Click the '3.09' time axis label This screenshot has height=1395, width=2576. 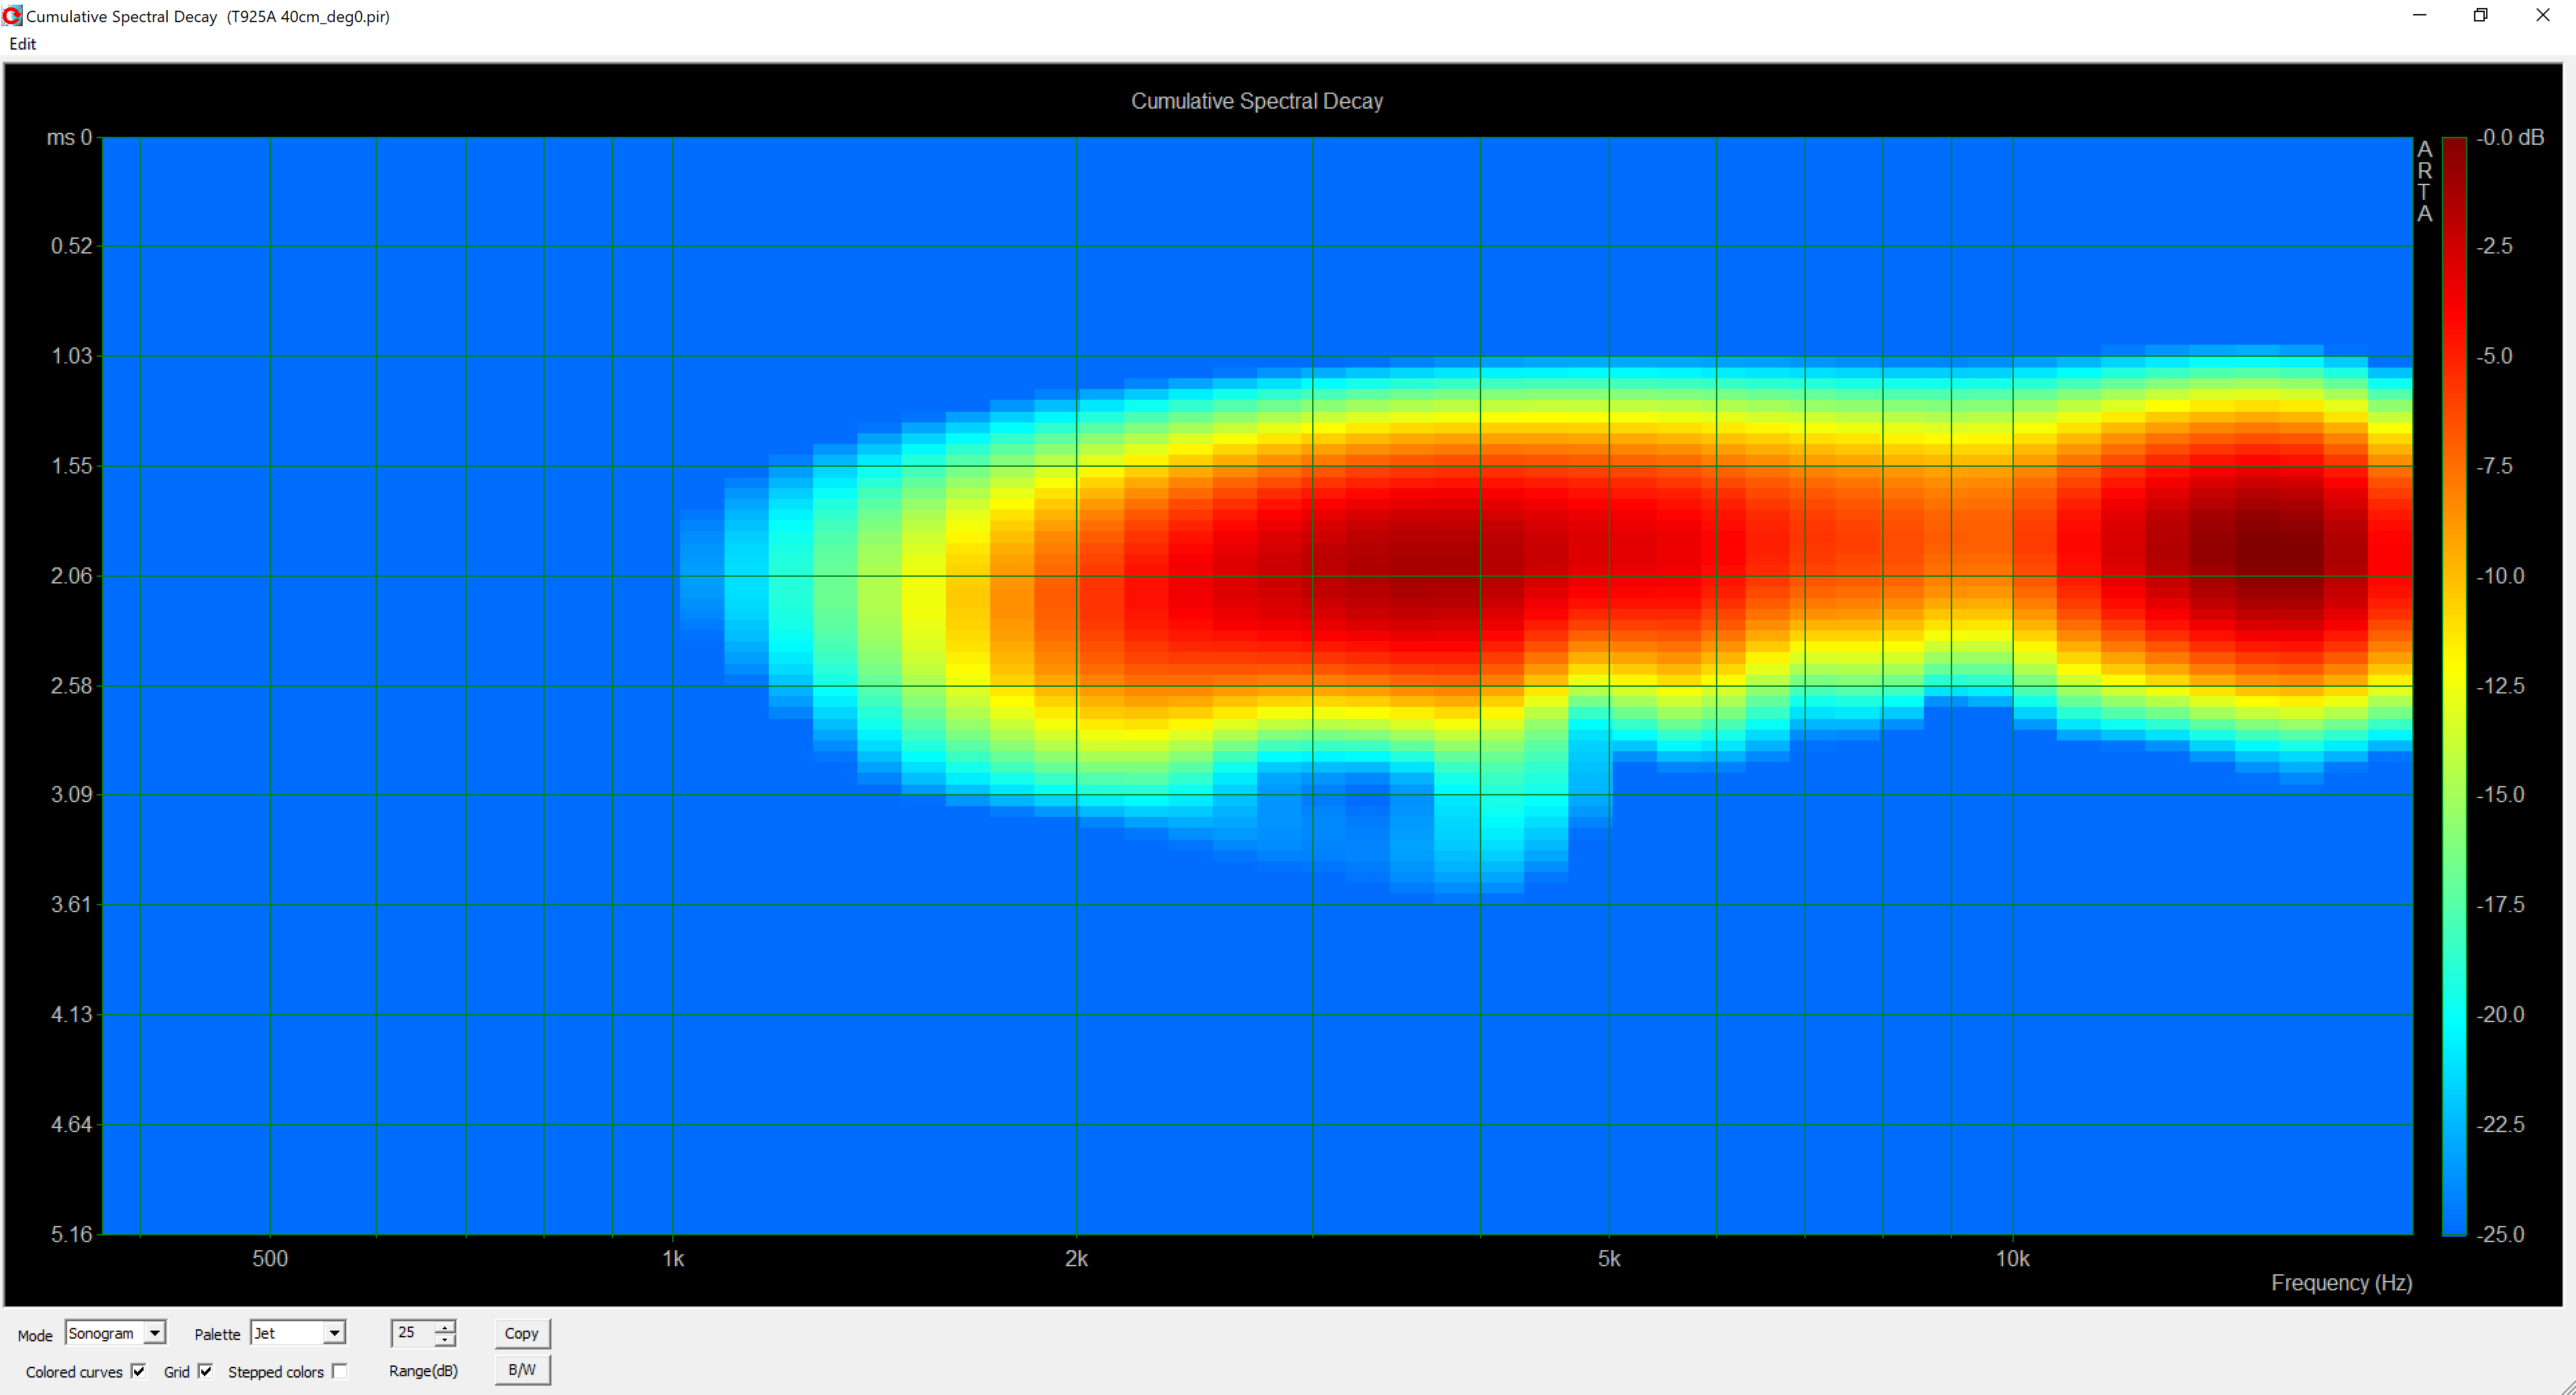72,795
